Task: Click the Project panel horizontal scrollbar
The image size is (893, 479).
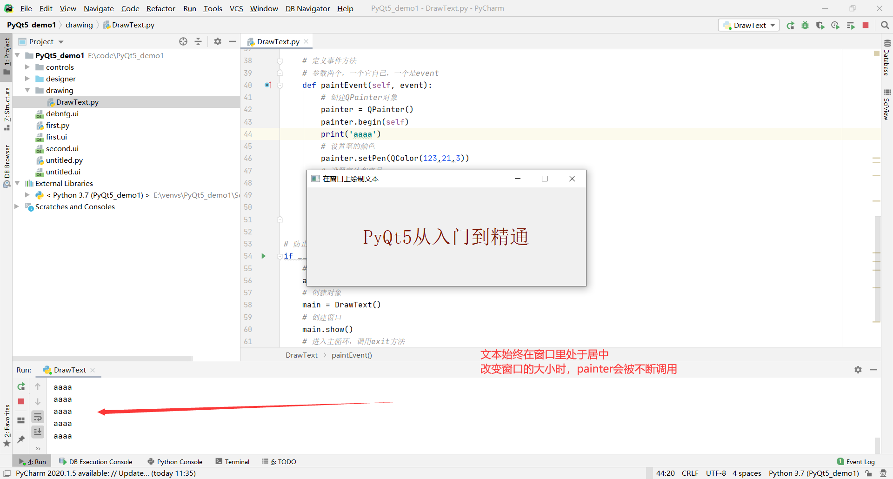Action: pyautogui.click(x=102, y=359)
